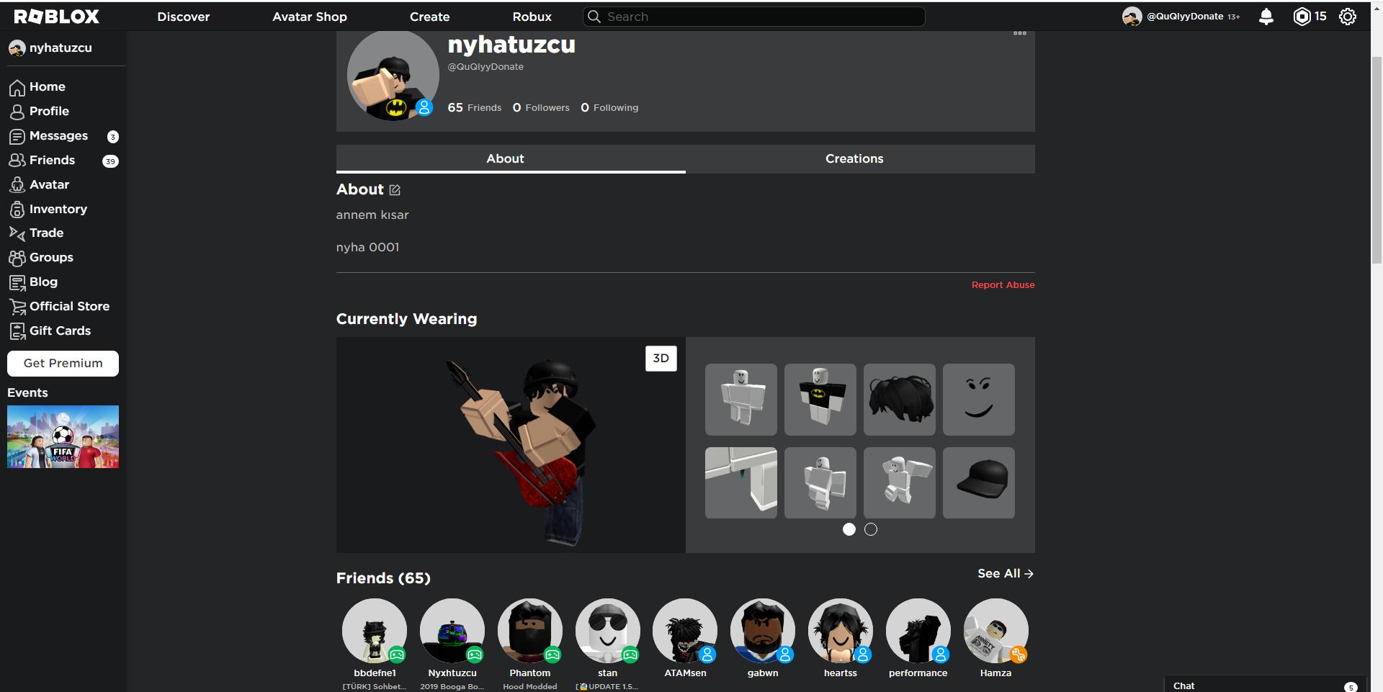The image size is (1383, 692).
Task: Select the black hair accessory item
Action: (x=899, y=399)
